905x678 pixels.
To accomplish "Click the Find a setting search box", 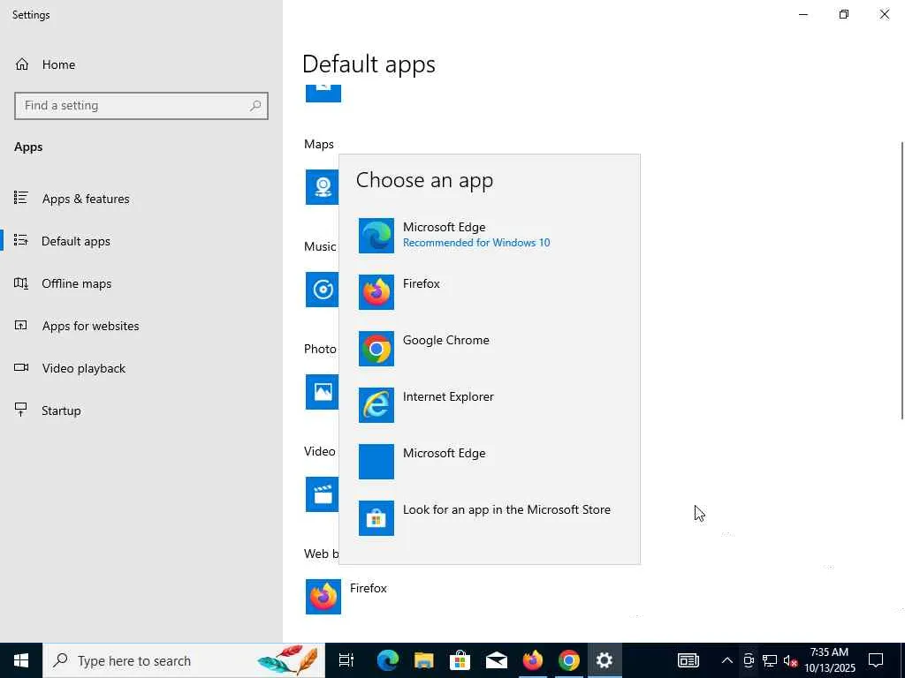I will click(x=141, y=106).
